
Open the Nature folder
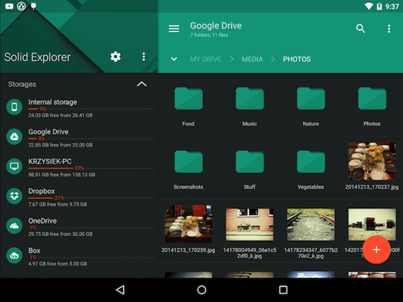311,107
